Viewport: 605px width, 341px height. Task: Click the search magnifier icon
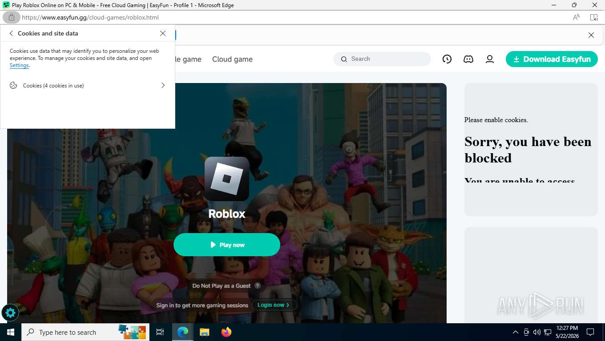click(x=344, y=59)
